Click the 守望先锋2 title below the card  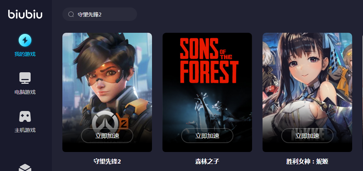pyautogui.click(x=107, y=161)
